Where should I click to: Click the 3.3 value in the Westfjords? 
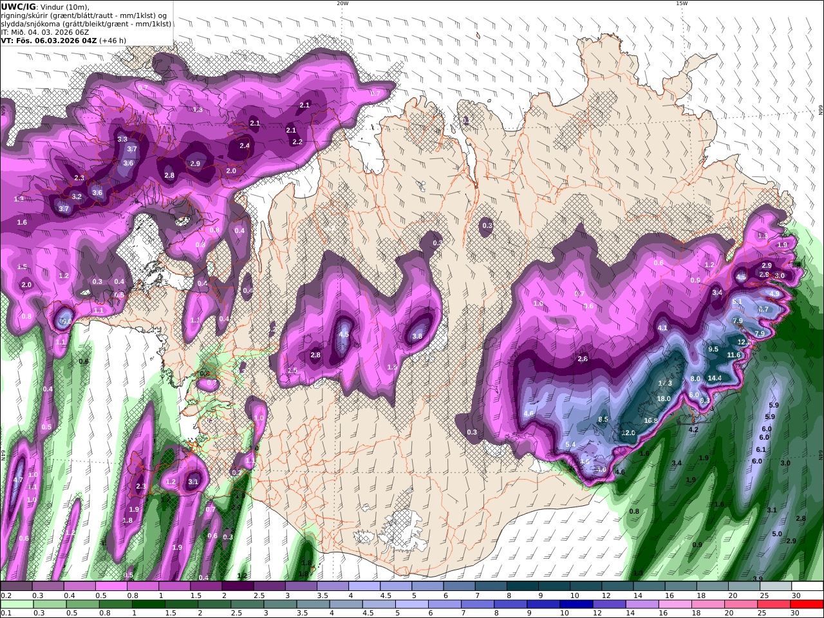pos(122,139)
